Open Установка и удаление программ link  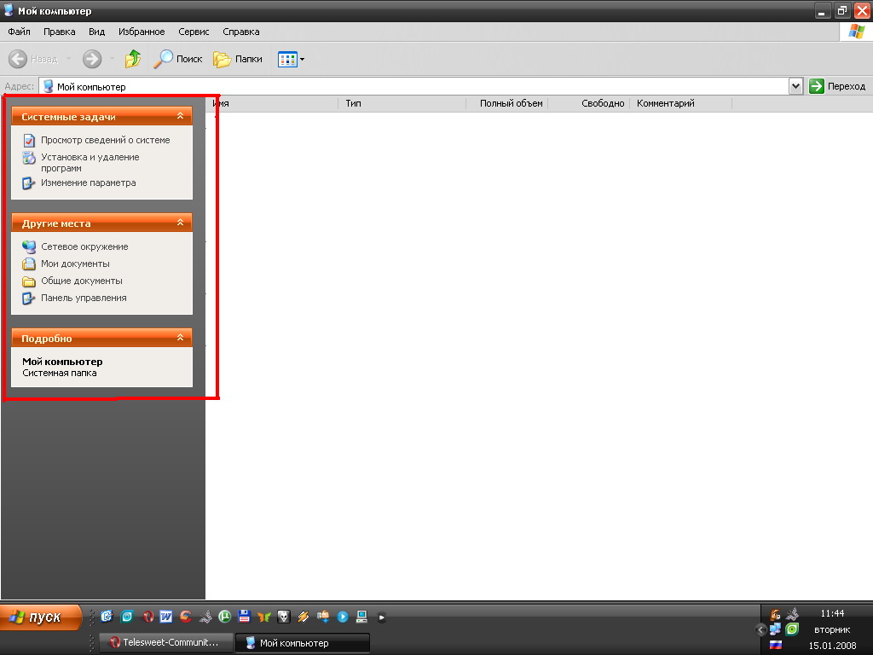click(90, 163)
